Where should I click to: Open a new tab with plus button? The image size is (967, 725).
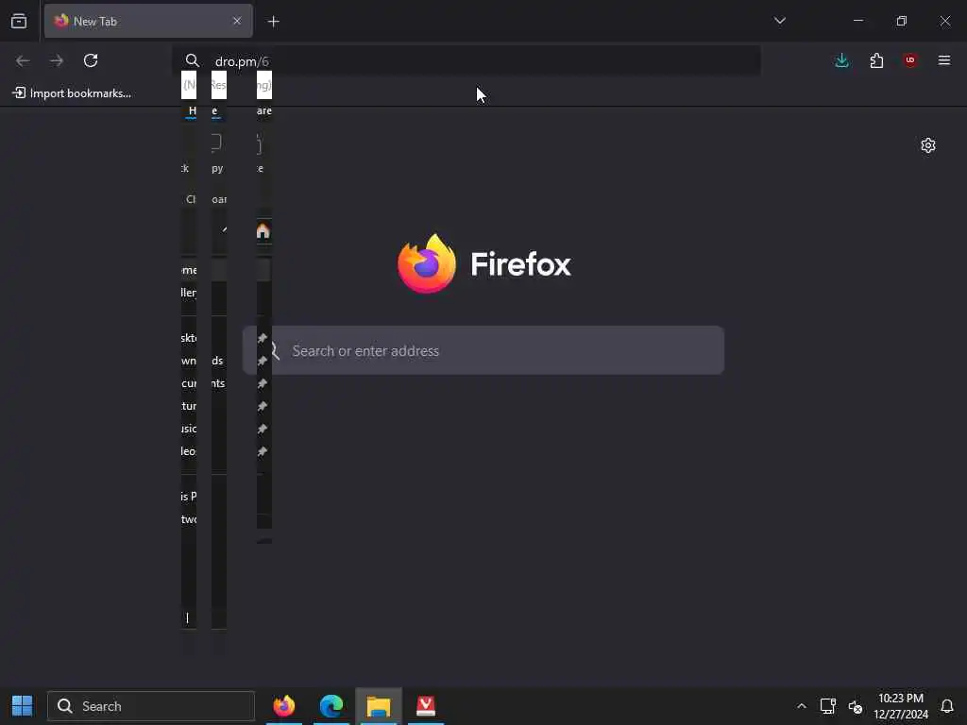(x=273, y=22)
